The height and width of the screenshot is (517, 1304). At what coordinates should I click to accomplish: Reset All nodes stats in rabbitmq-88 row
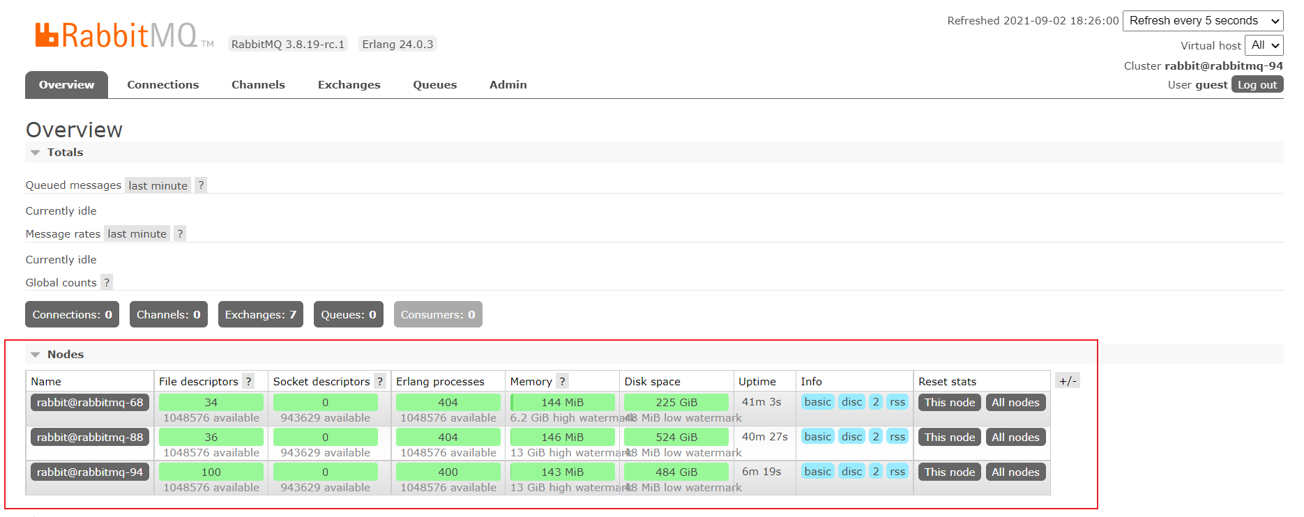click(x=1015, y=437)
